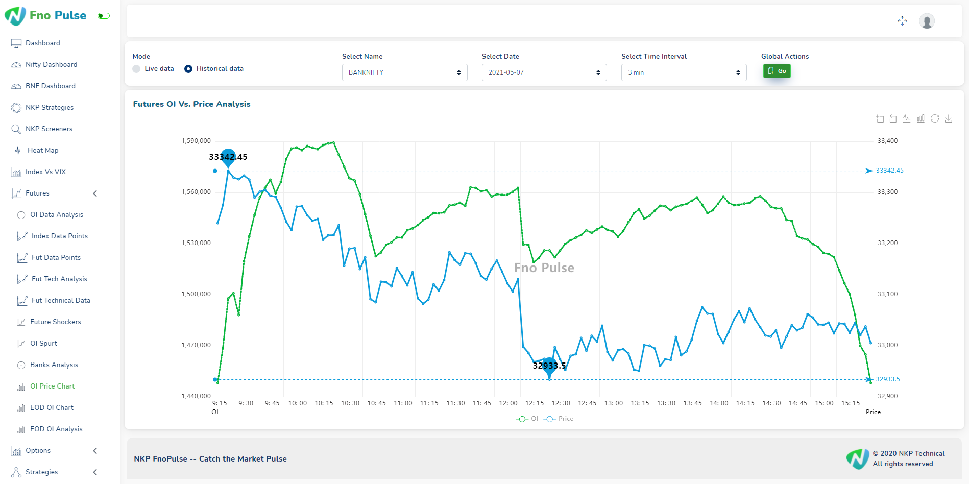Screen dimensions: 969x484
Task: Expand the Strategies menu chevron
Action: (95, 472)
